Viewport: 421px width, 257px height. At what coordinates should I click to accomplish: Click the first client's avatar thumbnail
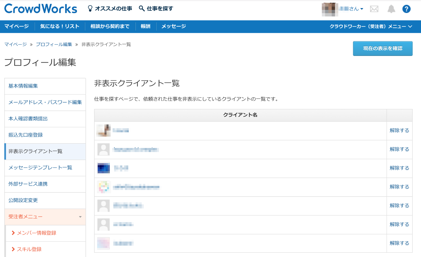click(x=103, y=131)
